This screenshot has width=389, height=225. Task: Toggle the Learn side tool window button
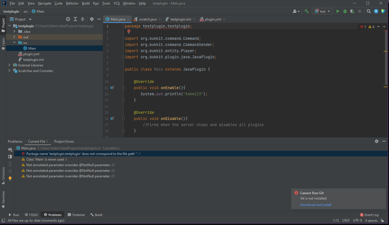(3, 44)
